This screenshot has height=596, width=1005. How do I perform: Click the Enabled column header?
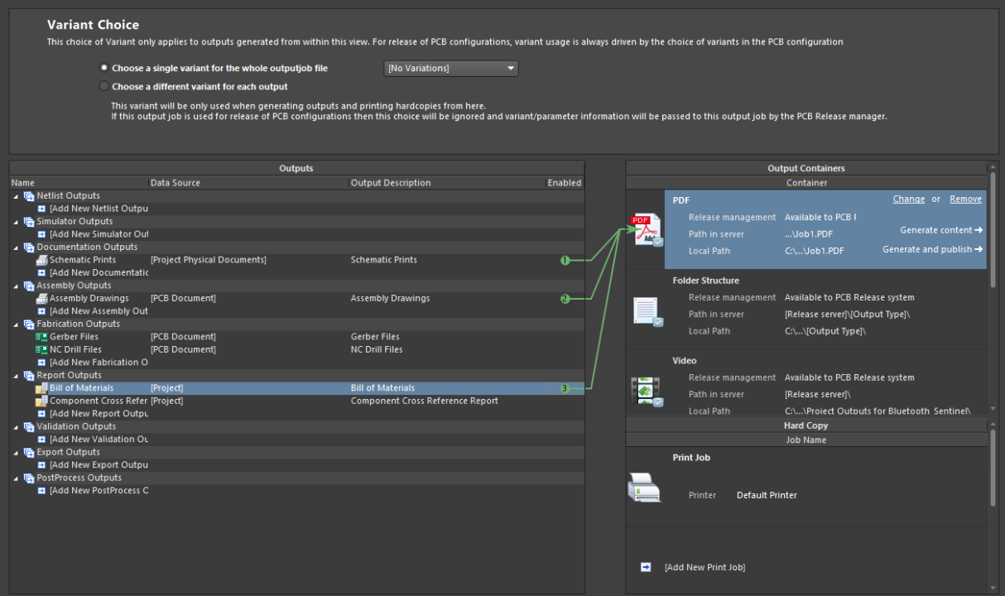[x=565, y=183]
